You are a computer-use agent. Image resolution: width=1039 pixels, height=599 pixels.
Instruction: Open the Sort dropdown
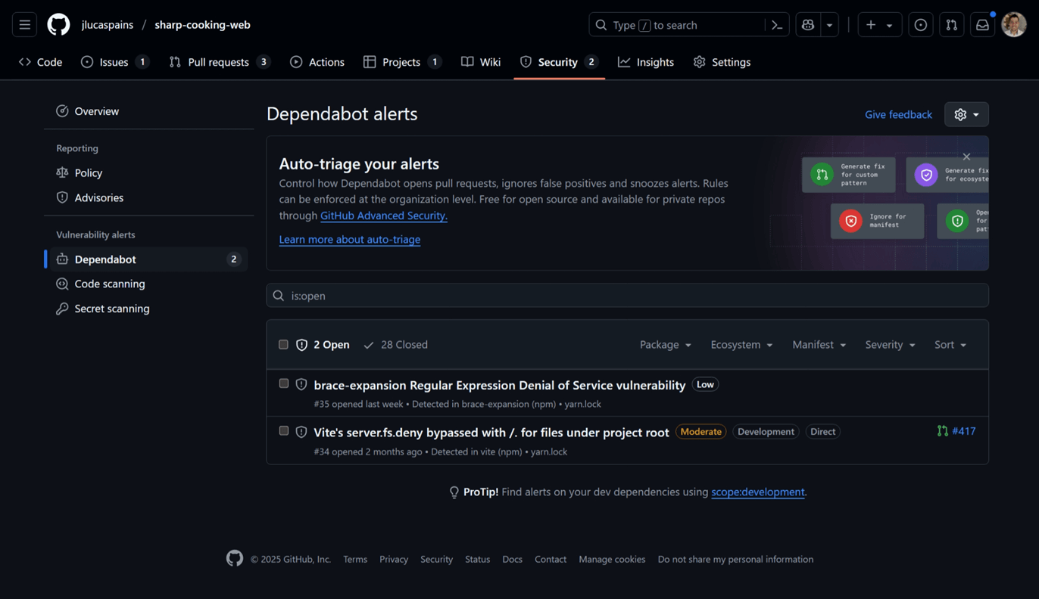tap(950, 345)
